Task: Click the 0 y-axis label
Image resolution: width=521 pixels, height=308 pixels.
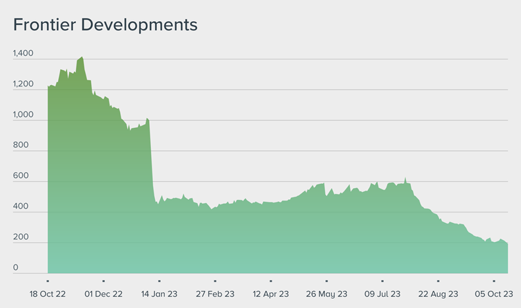Action: tap(16, 267)
